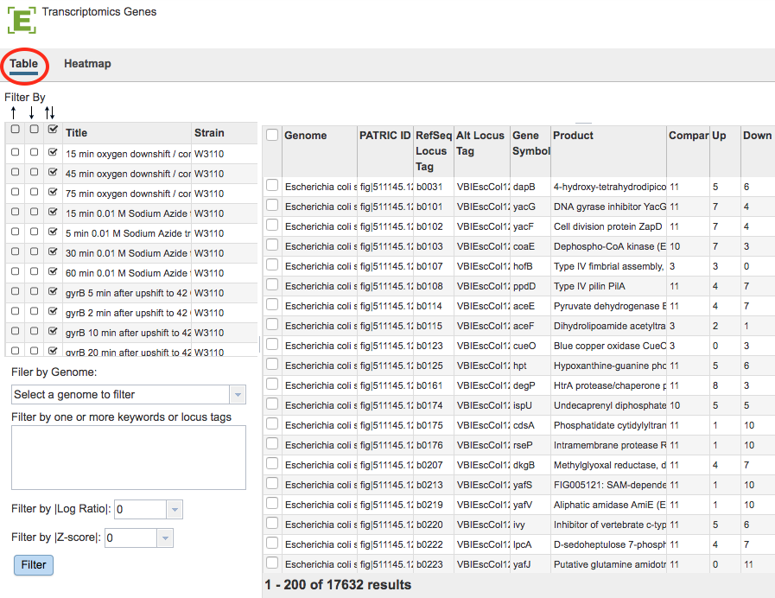The width and height of the screenshot is (775, 598).
Task: Open the Log Ratio filter dropdown arrow
Action: click(175, 510)
